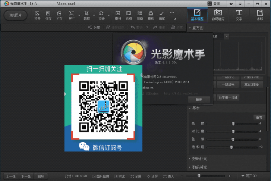Click the 白平衡一指键 button

coord(228,98)
